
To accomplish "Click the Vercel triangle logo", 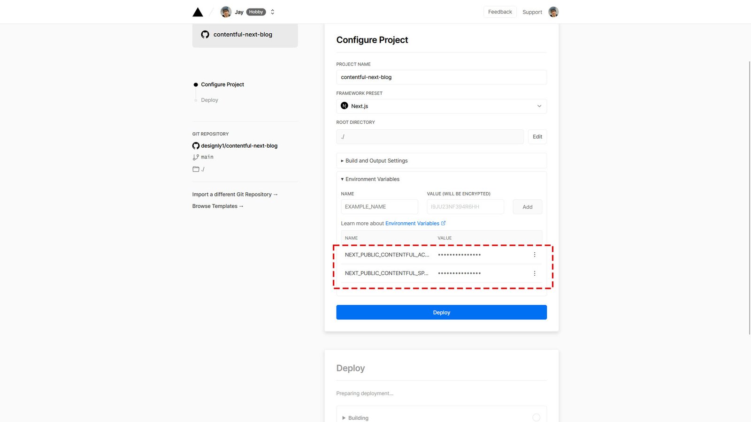I will [x=198, y=12].
